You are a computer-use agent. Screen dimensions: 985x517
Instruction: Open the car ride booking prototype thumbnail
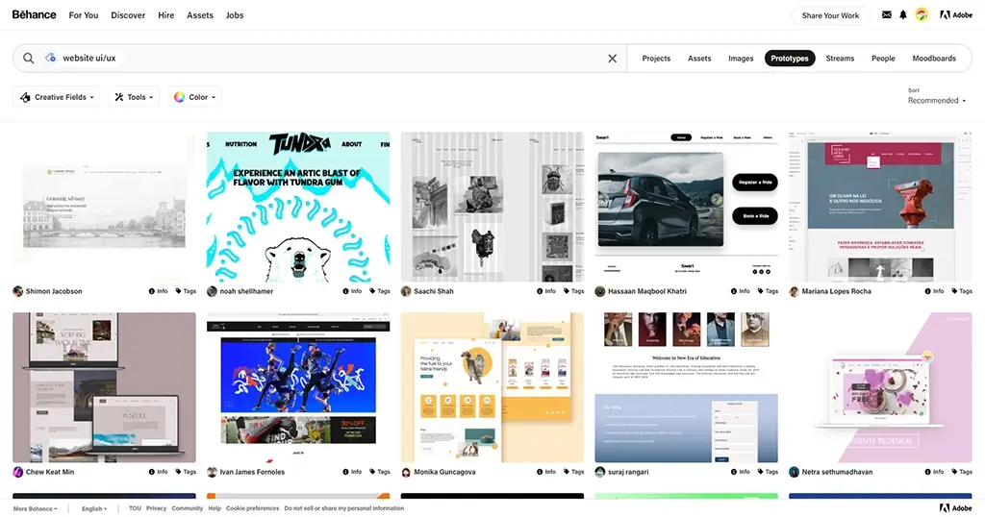pyautogui.click(x=687, y=207)
